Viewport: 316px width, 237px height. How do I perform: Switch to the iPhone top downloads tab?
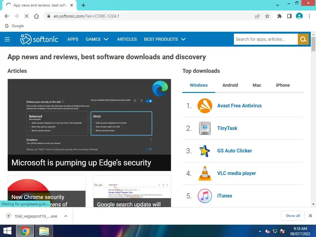tap(283, 85)
